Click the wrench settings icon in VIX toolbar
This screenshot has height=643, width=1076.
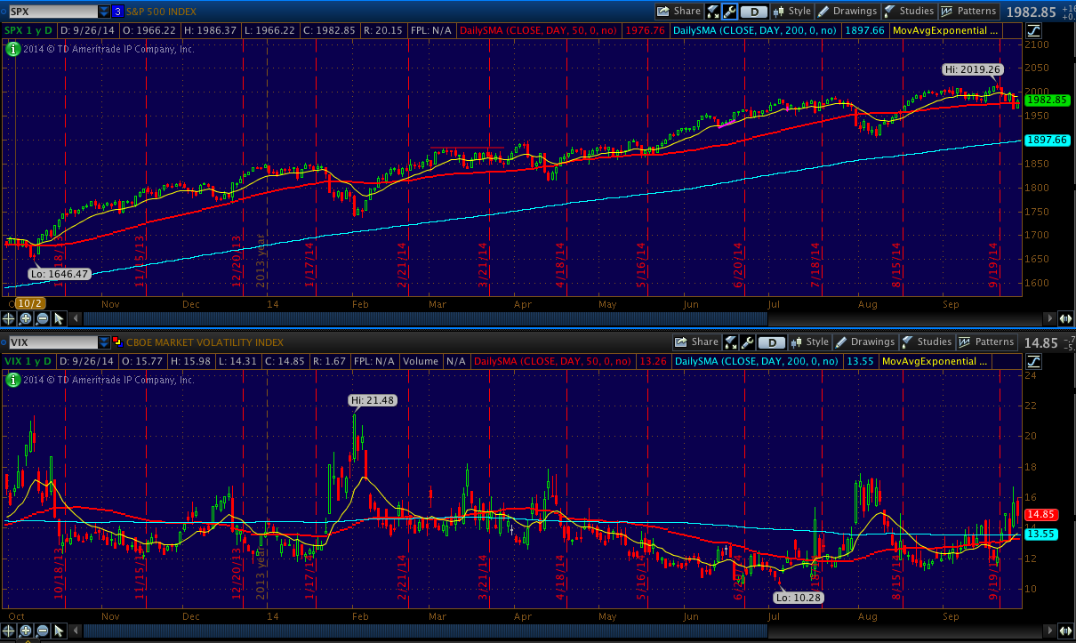pyautogui.click(x=747, y=342)
